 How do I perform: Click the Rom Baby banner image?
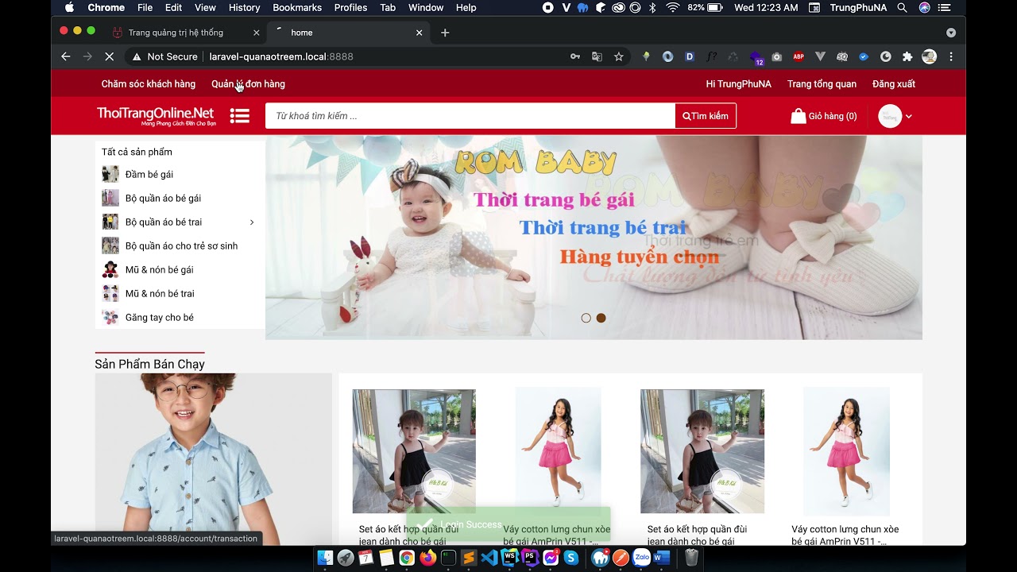[594, 238]
